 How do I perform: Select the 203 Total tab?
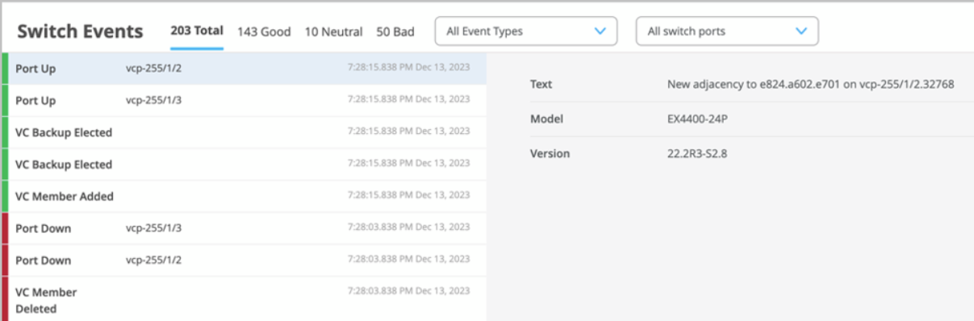click(x=197, y=31)
